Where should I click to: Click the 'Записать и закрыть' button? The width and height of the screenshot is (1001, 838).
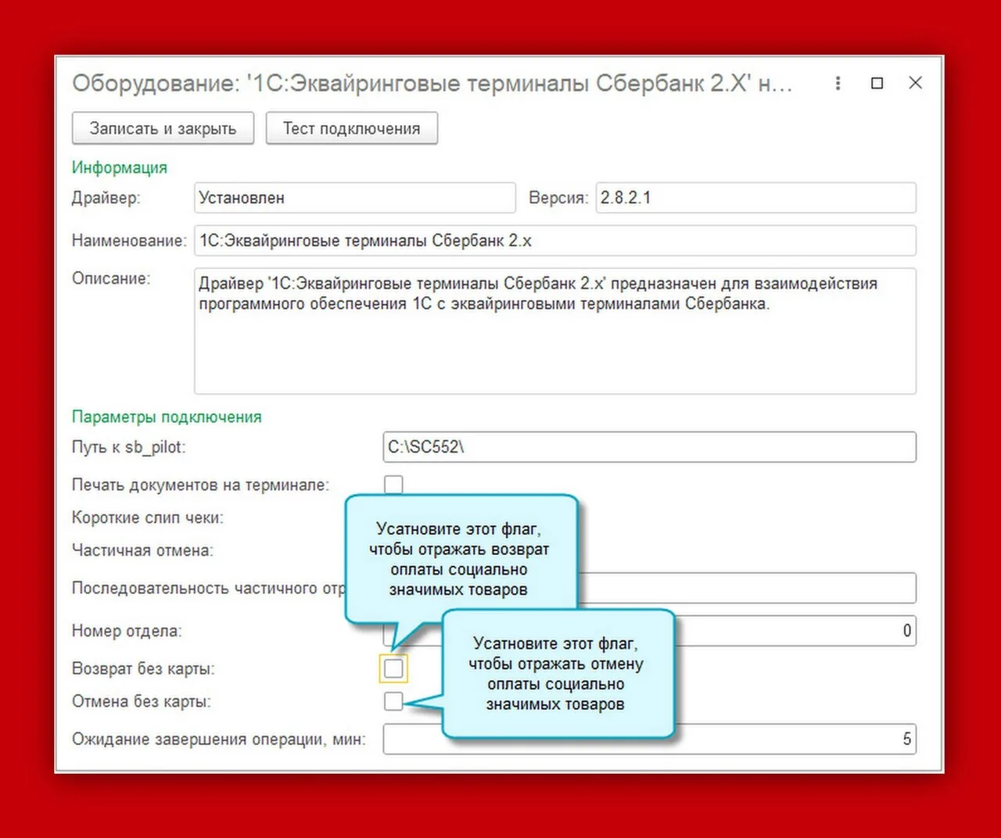[163, 128]
